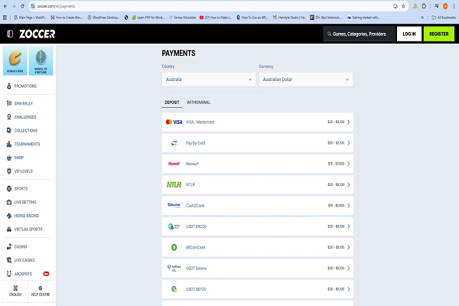
Task: Select the Tournaments sidebar label
Action: pos(27,144)
